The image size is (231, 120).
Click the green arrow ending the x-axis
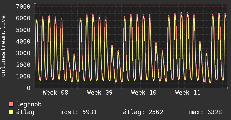coord(228,88)
